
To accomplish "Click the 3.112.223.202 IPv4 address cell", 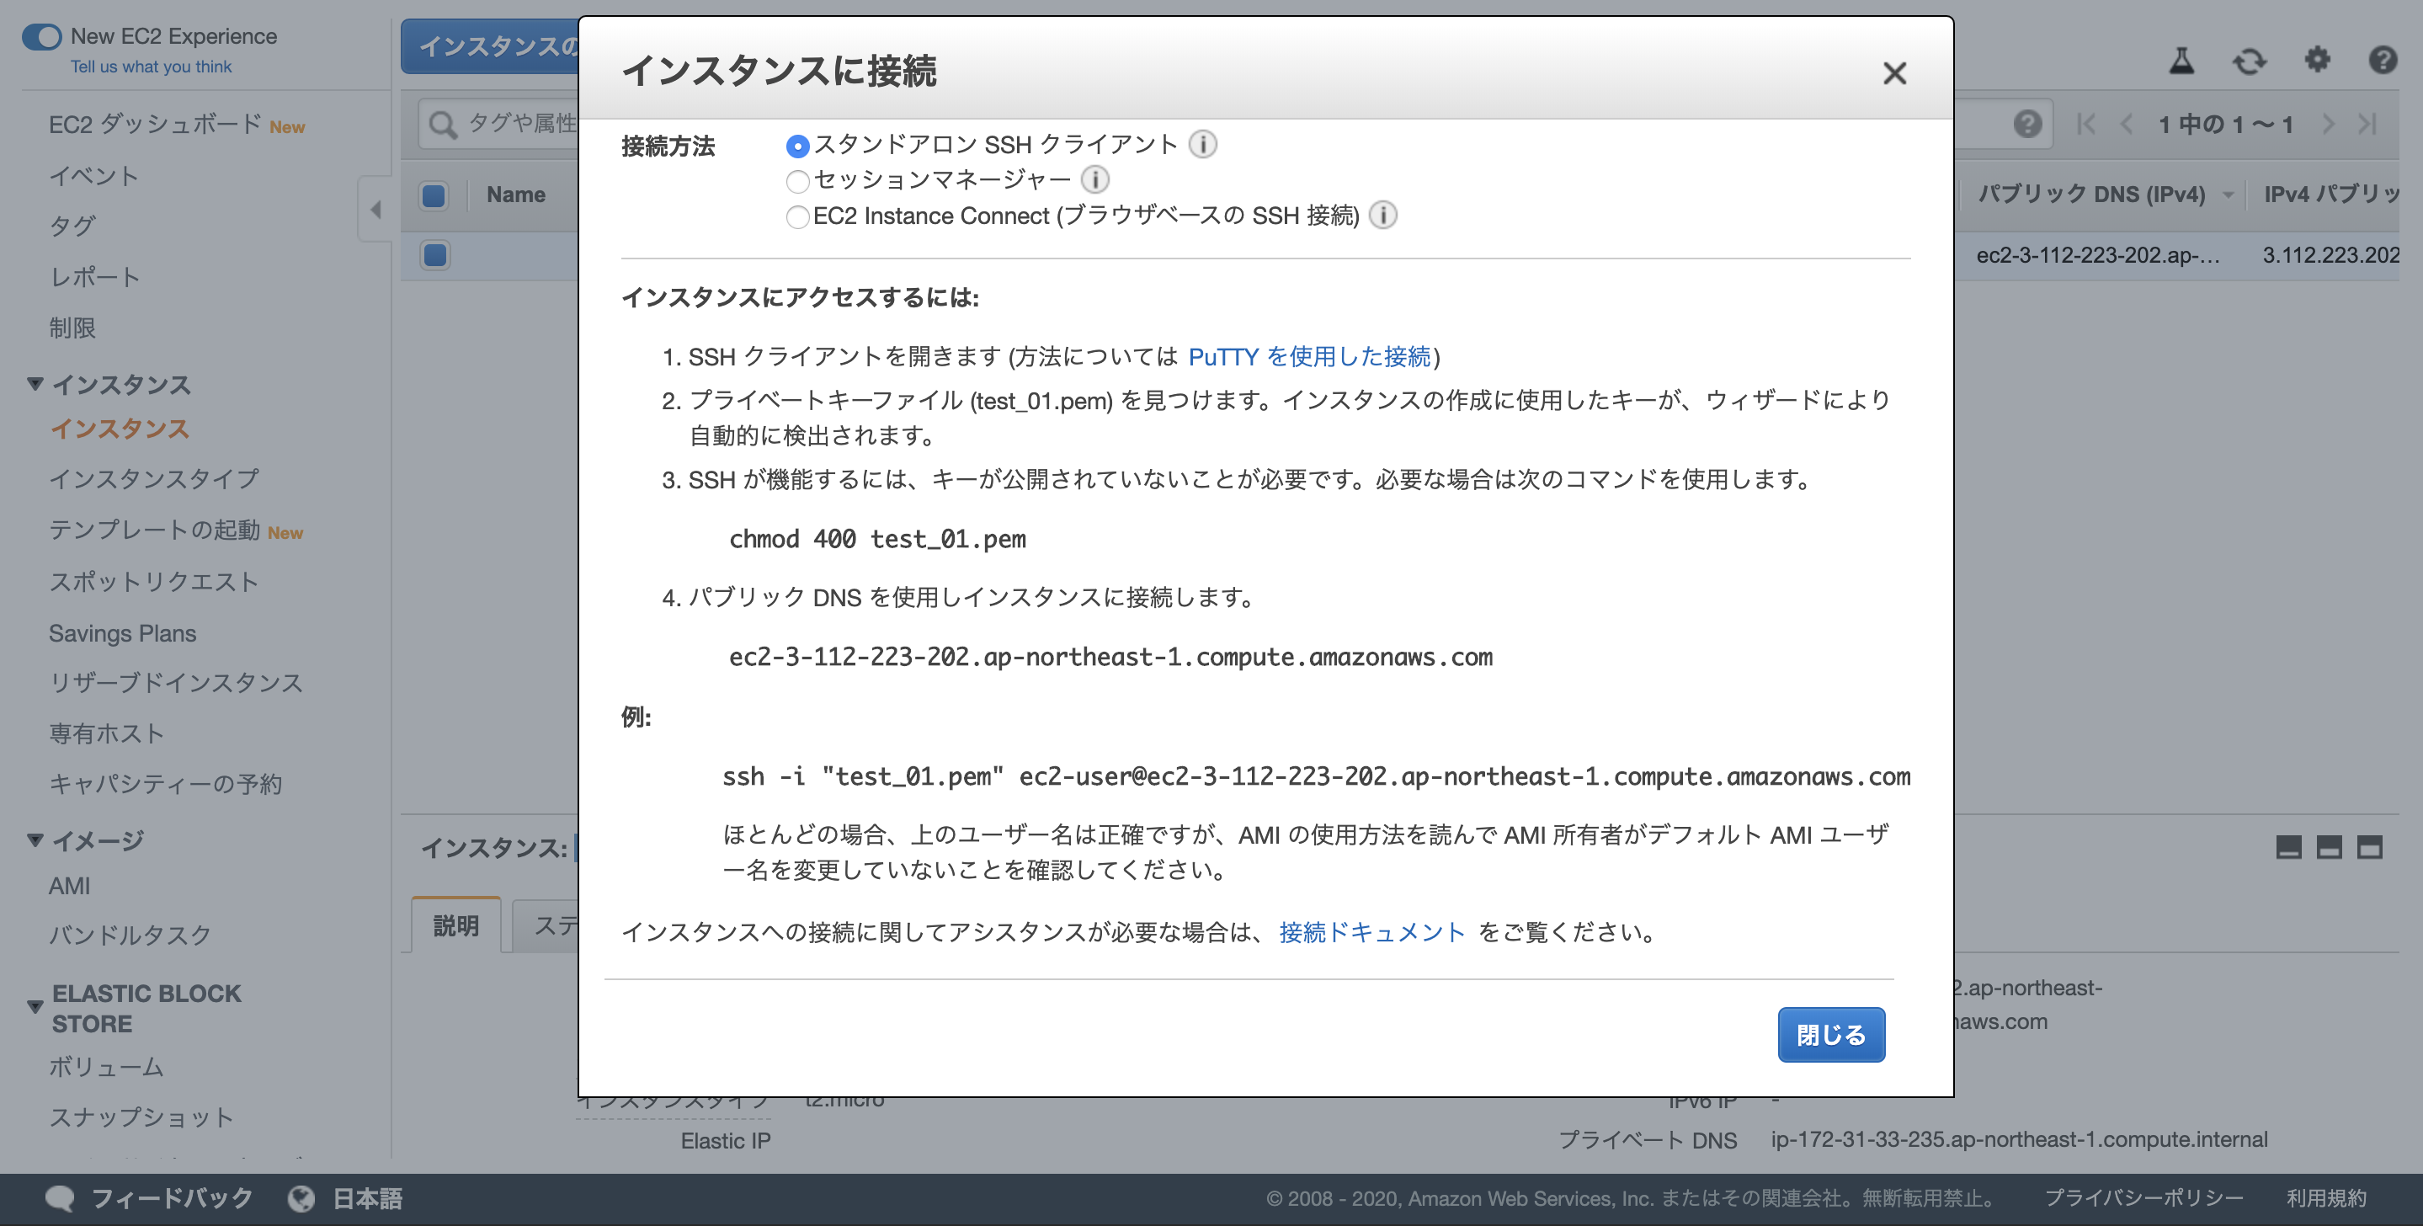I will [2330, 255].
